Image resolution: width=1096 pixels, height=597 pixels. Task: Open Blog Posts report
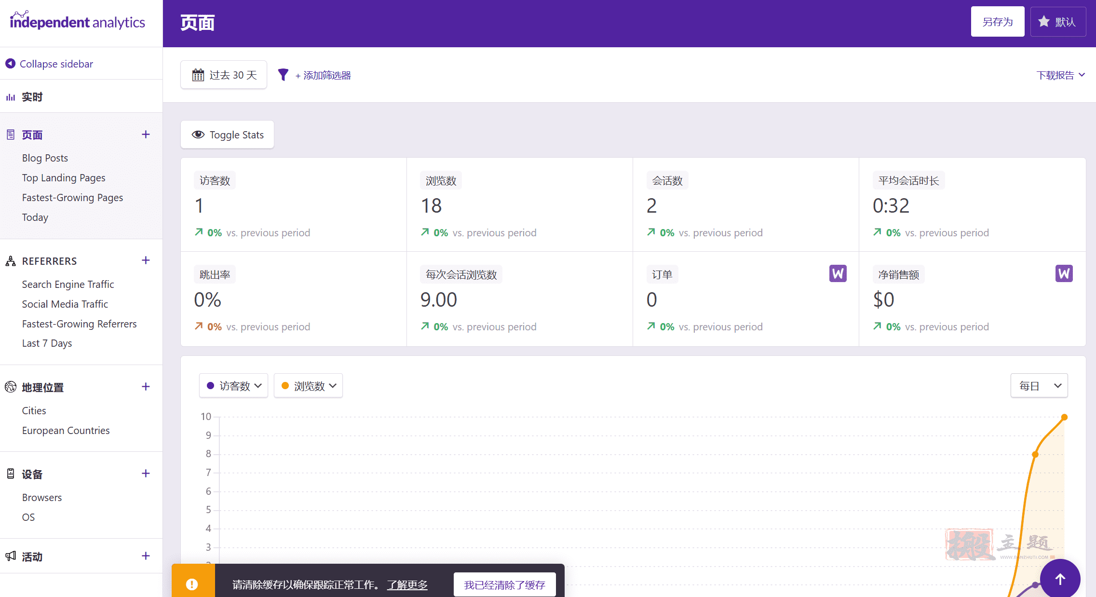[x=45, y=158]
